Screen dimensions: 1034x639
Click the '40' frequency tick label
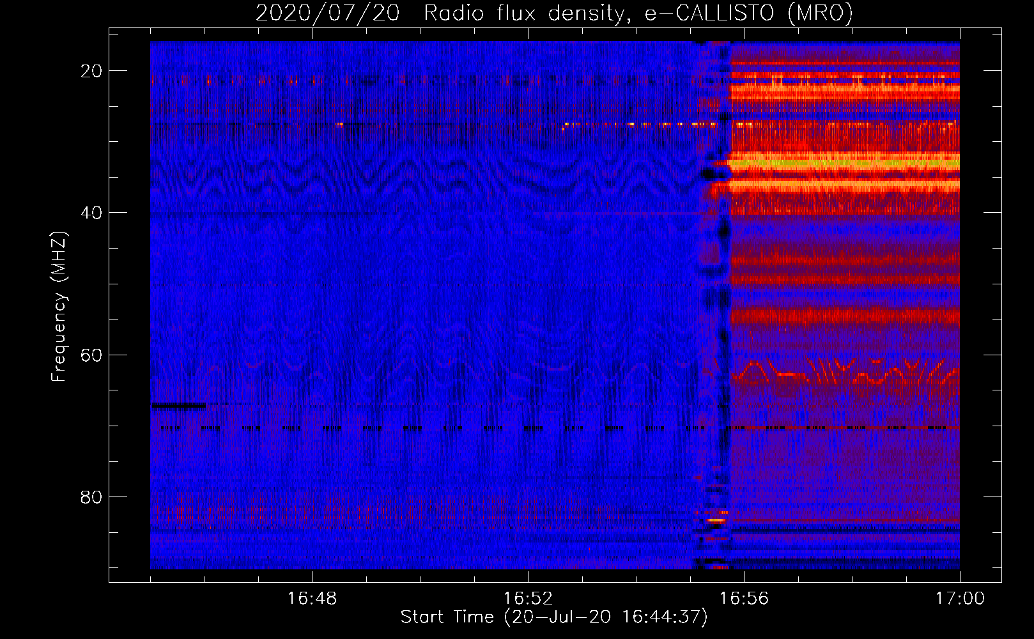tap(91, 213)
